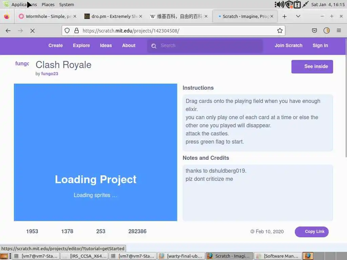The height and width of the screenshot is (260, 347).
Task: Click the forward navigation arrow
Action: click(20, 31)
